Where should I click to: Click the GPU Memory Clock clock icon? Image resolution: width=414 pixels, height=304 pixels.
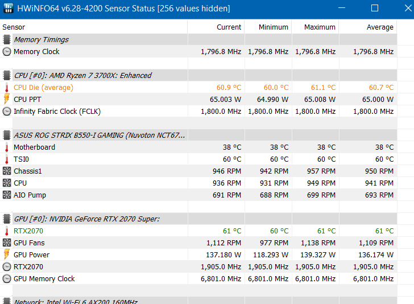click(x=7, y=278)
